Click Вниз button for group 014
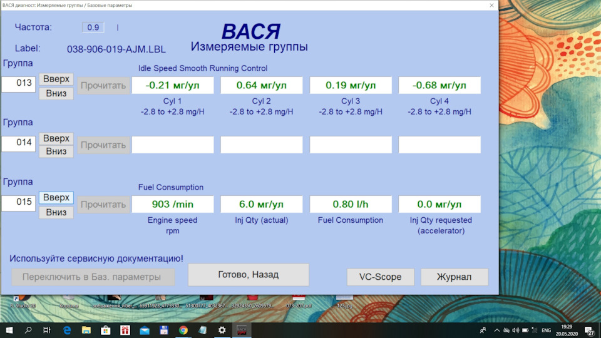This screenshot has height=338, width=601. tap(56, 151)
